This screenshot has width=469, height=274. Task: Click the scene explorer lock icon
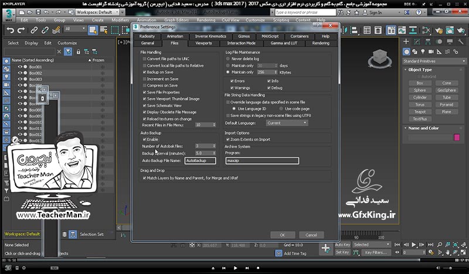coord(78,52)
